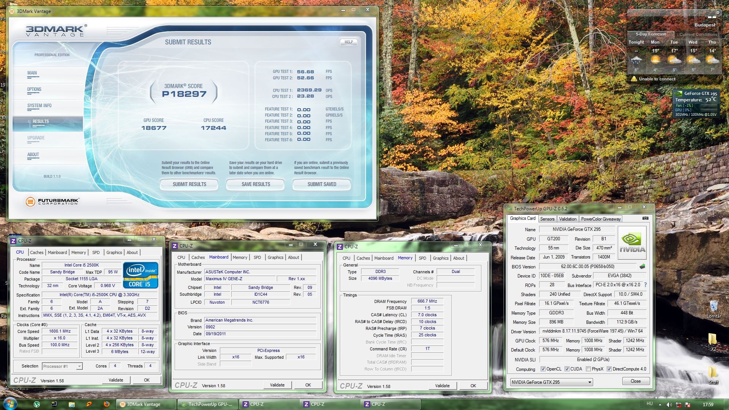Open the Validation tab in GPU-Z
This screenshot has height=410, width=729.
568,219
